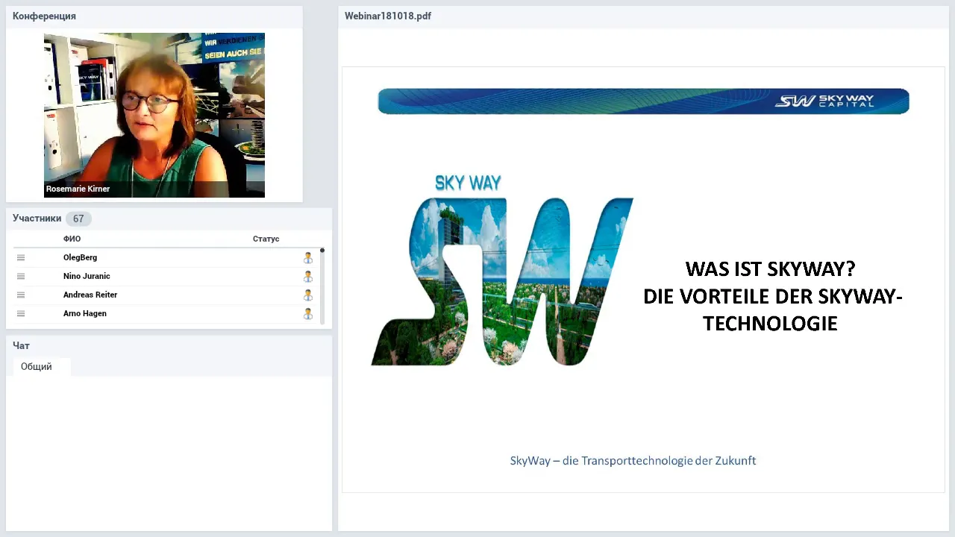Viewport: 955px width, 537px height.
Task: Click the participants list scrollbar
Action: point(322,286)
